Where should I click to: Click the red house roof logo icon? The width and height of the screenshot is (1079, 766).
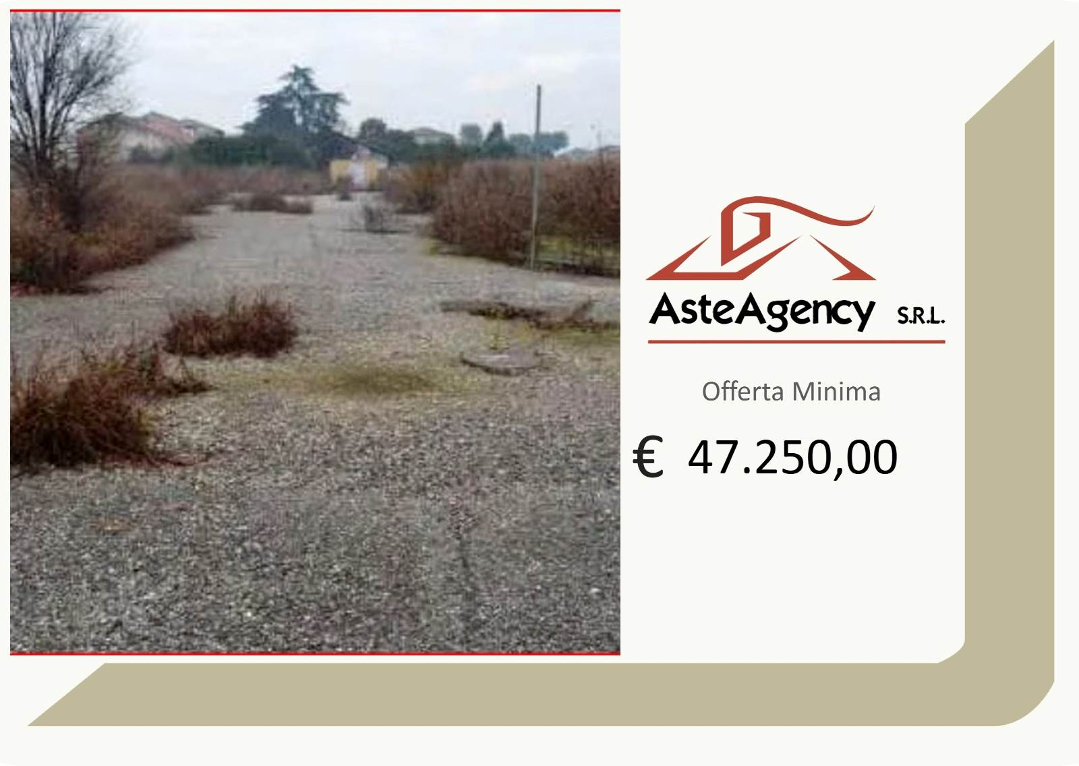coord(761,238)
